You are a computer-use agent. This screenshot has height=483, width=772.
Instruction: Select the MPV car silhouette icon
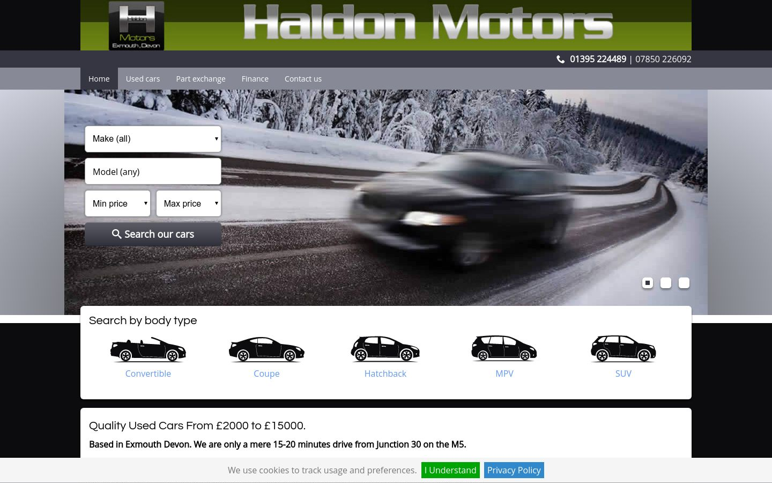click(504, 348)
